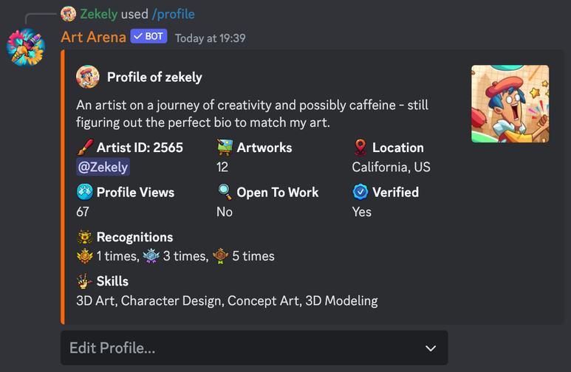Click the /profile command link

[174, 14]
